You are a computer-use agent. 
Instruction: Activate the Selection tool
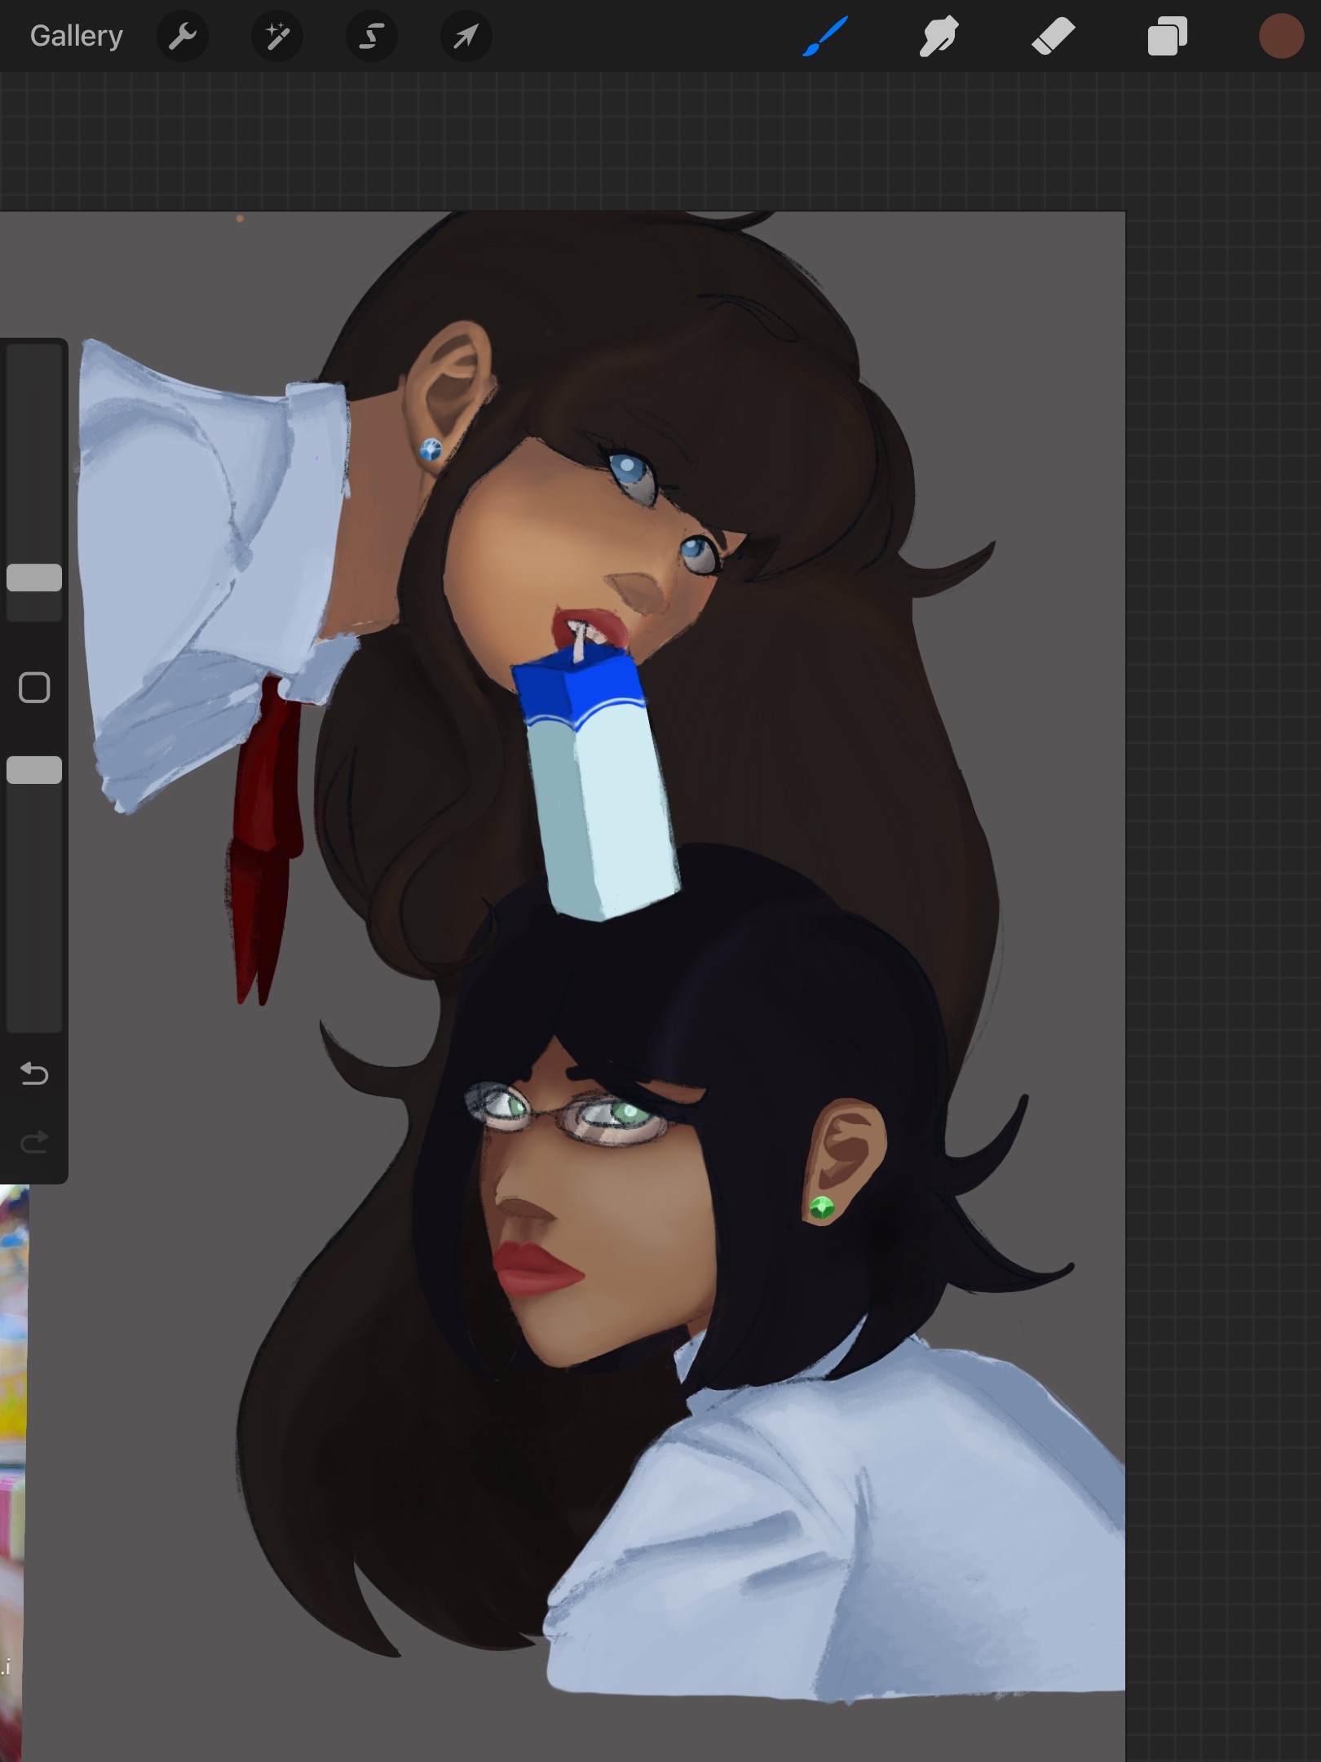pyautogui.click(x=372, y=36)
